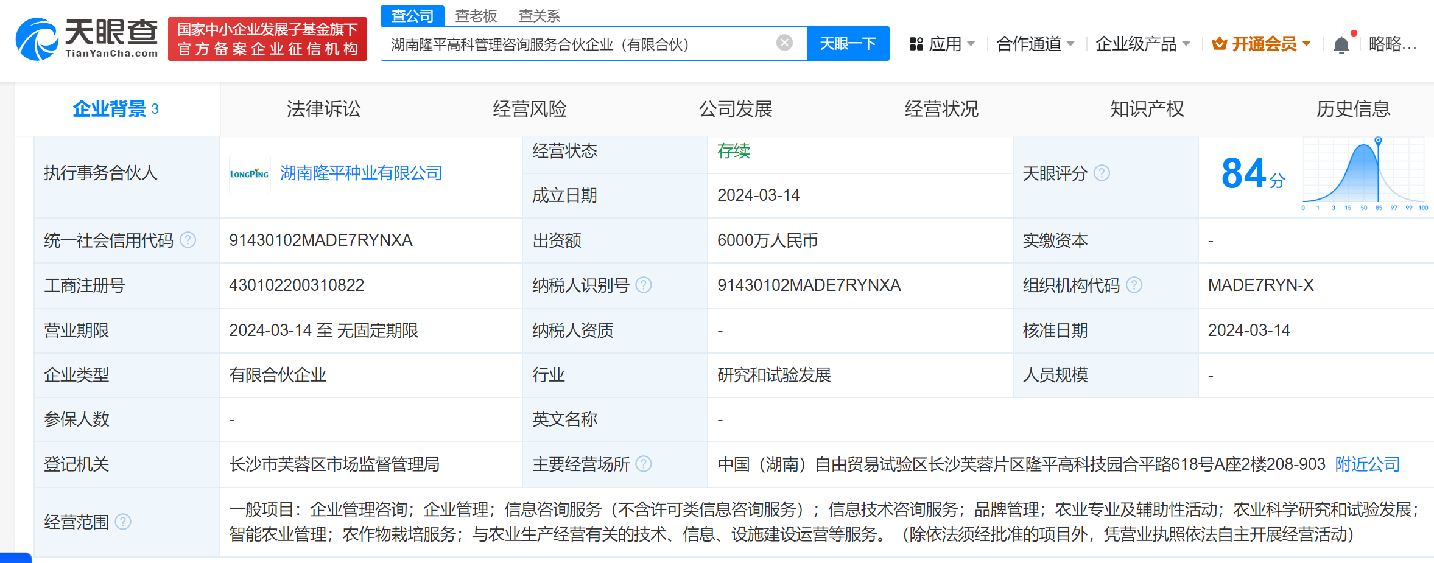Image resolution: width=1434 pixels, height=563 pixels.
Task: Expand the 合作通道 dropdown
Action: coord(1035,44)
